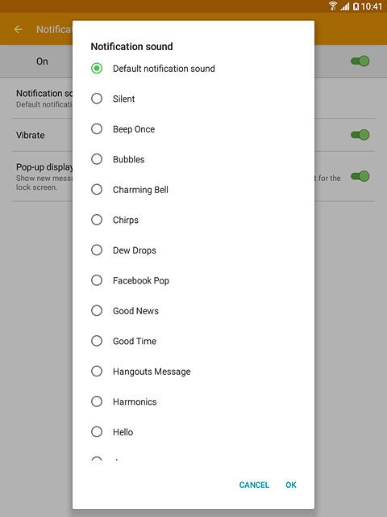
Task: Choose Facebook Pop sound
Action: tap(97, 280)
